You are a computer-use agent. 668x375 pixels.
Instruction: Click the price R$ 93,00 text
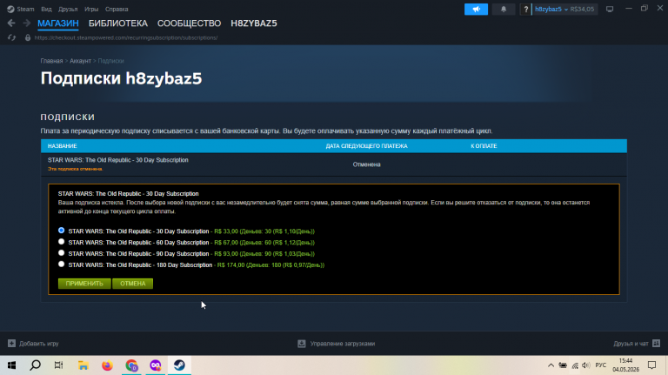[x=226, y=253]
